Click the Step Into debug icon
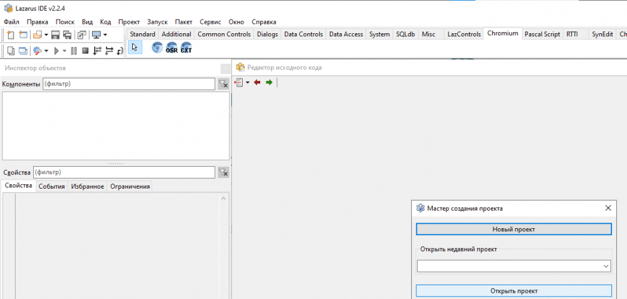 (97, 51)
